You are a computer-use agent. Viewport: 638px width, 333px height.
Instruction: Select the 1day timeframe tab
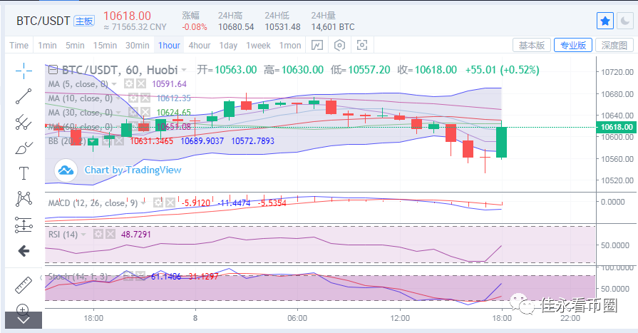click(x=228, y=45)
